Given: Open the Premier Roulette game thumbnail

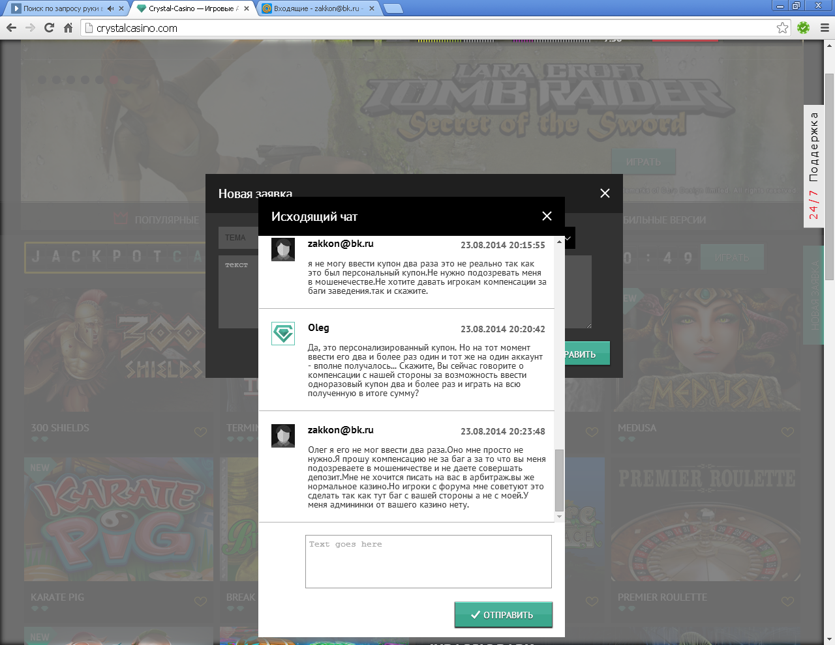Looking at the screenshot, I should coord(706,519).
